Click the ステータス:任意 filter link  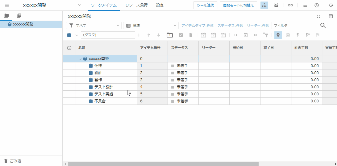(230, 26)
